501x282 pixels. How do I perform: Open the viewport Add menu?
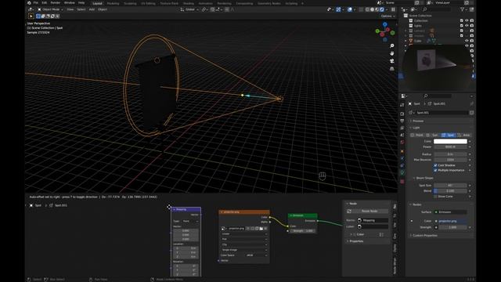(x=92, y=9)
